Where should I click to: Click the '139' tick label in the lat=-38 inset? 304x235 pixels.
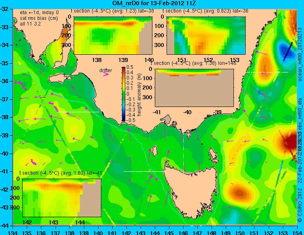tap(123, 60)
